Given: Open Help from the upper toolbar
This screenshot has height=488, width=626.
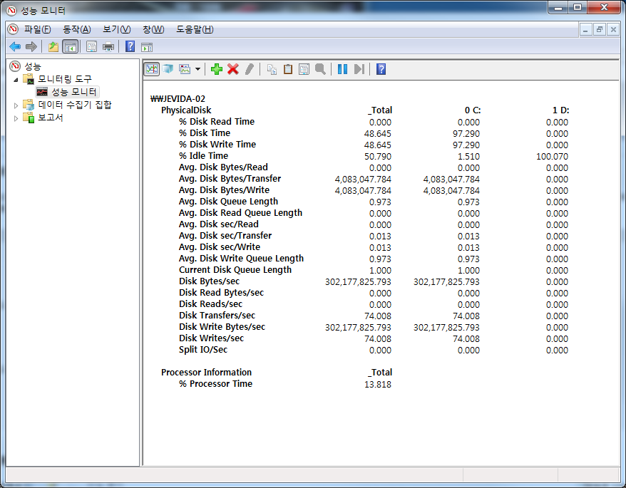Looking at the screenshot, I should 130,47.
